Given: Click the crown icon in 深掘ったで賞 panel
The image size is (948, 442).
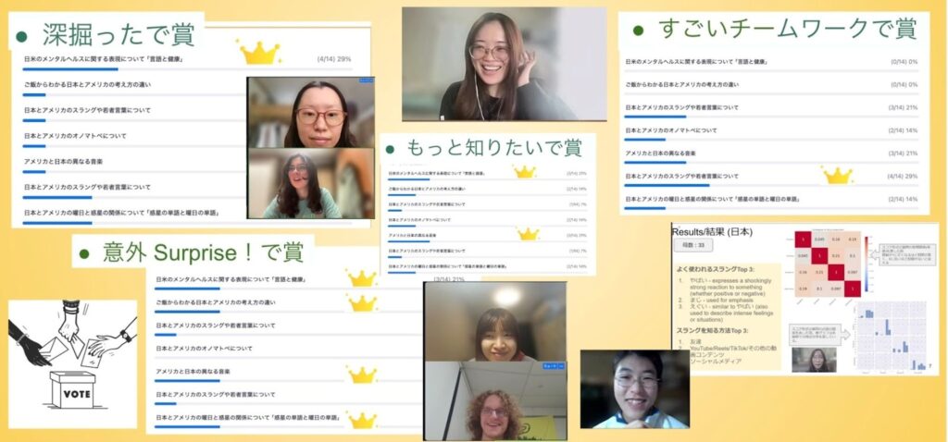Looking at the screenshot, I should tap(258, 51).
